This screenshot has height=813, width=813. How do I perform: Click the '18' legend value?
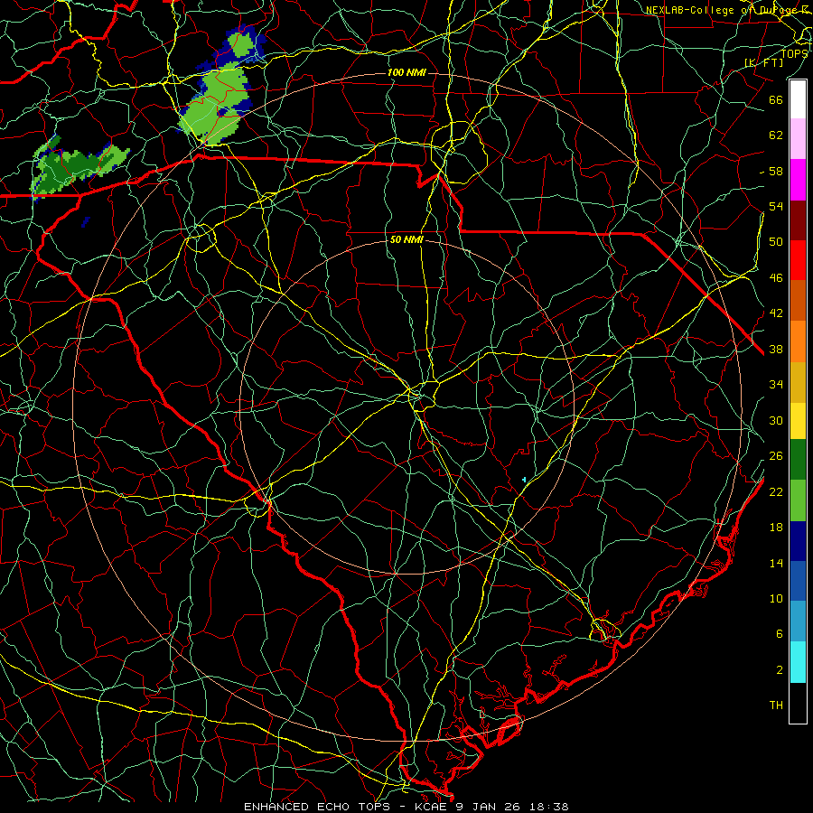click(x=776, y=528)
